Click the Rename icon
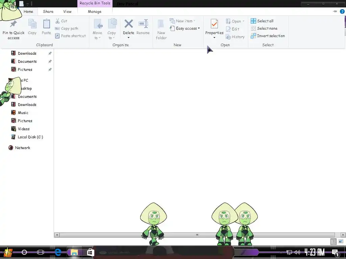346x259 pixels. (143, 24)
